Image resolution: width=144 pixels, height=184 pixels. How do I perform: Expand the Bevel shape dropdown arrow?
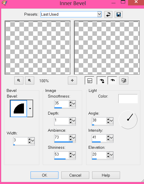pos(30,108)
